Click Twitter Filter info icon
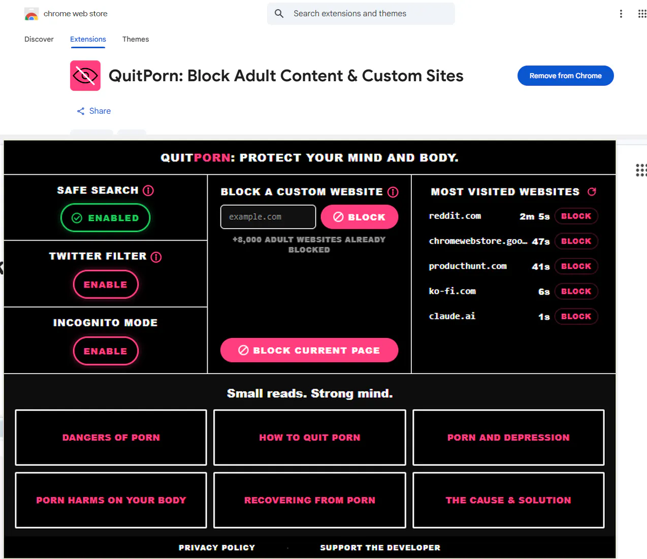Viewport: 647px width, 559px height. point(156,257)
